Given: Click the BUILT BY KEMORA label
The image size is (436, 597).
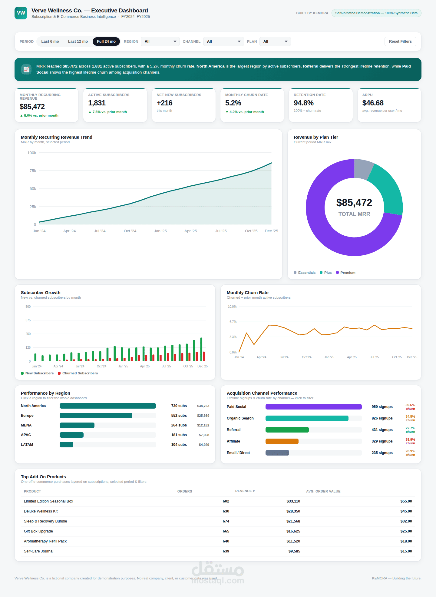Looking at the screenshot, I should [312, 13].
